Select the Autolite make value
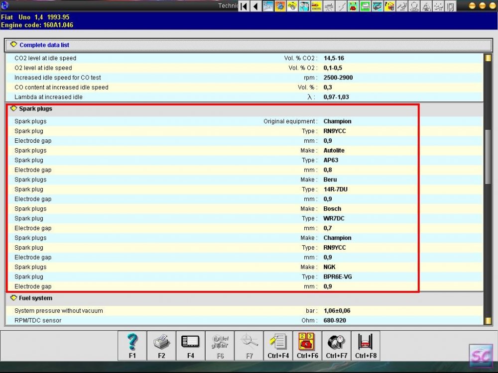The image size is (498, 373). (334, 150)
